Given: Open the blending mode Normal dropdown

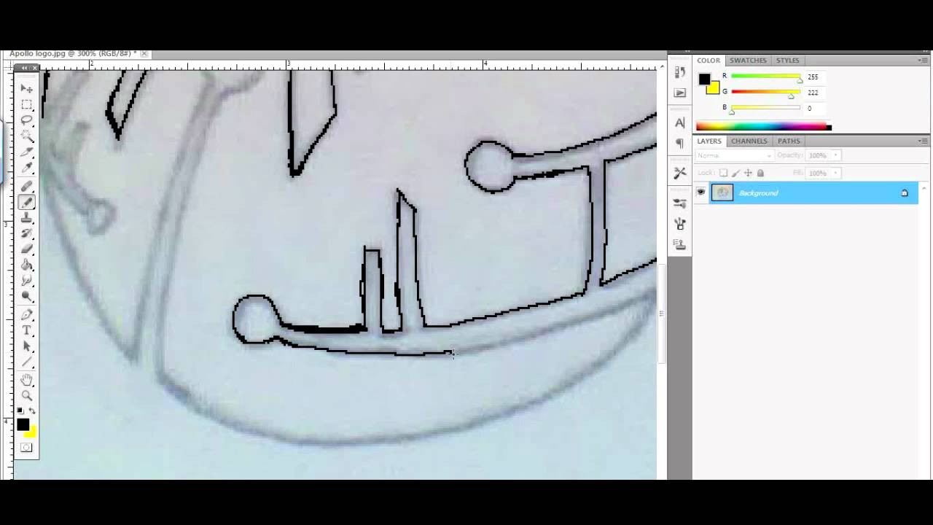Looking at the screenshot, I should (x=735, y=155).
